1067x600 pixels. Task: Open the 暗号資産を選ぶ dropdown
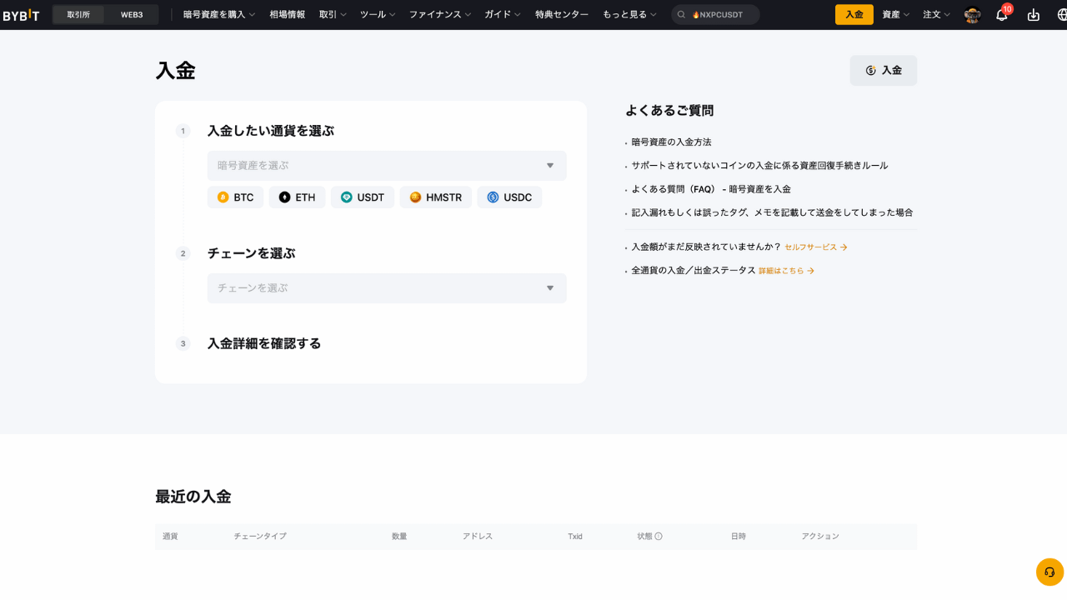[386, 166]
